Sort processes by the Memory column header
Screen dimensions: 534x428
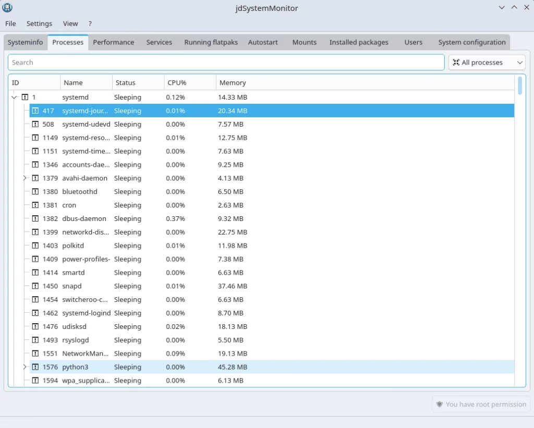233,83
